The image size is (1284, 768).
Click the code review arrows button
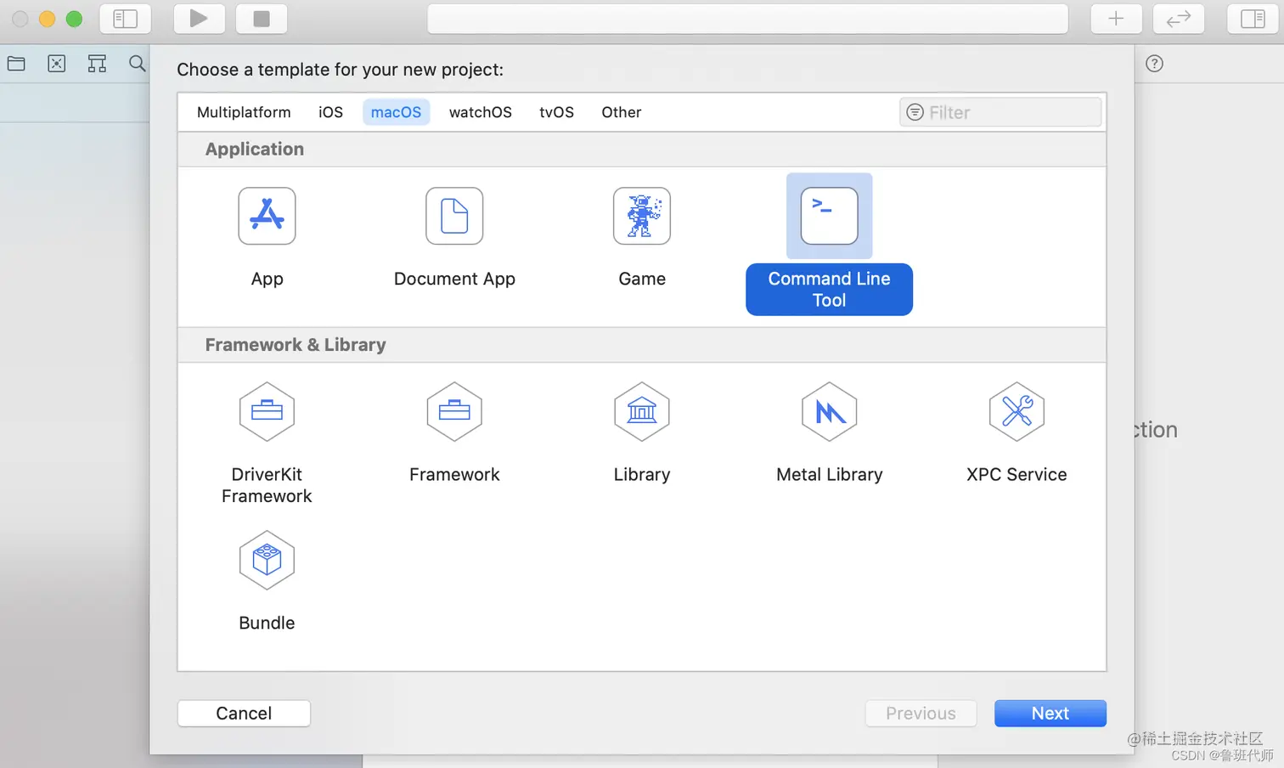[x=1179, y=19]
